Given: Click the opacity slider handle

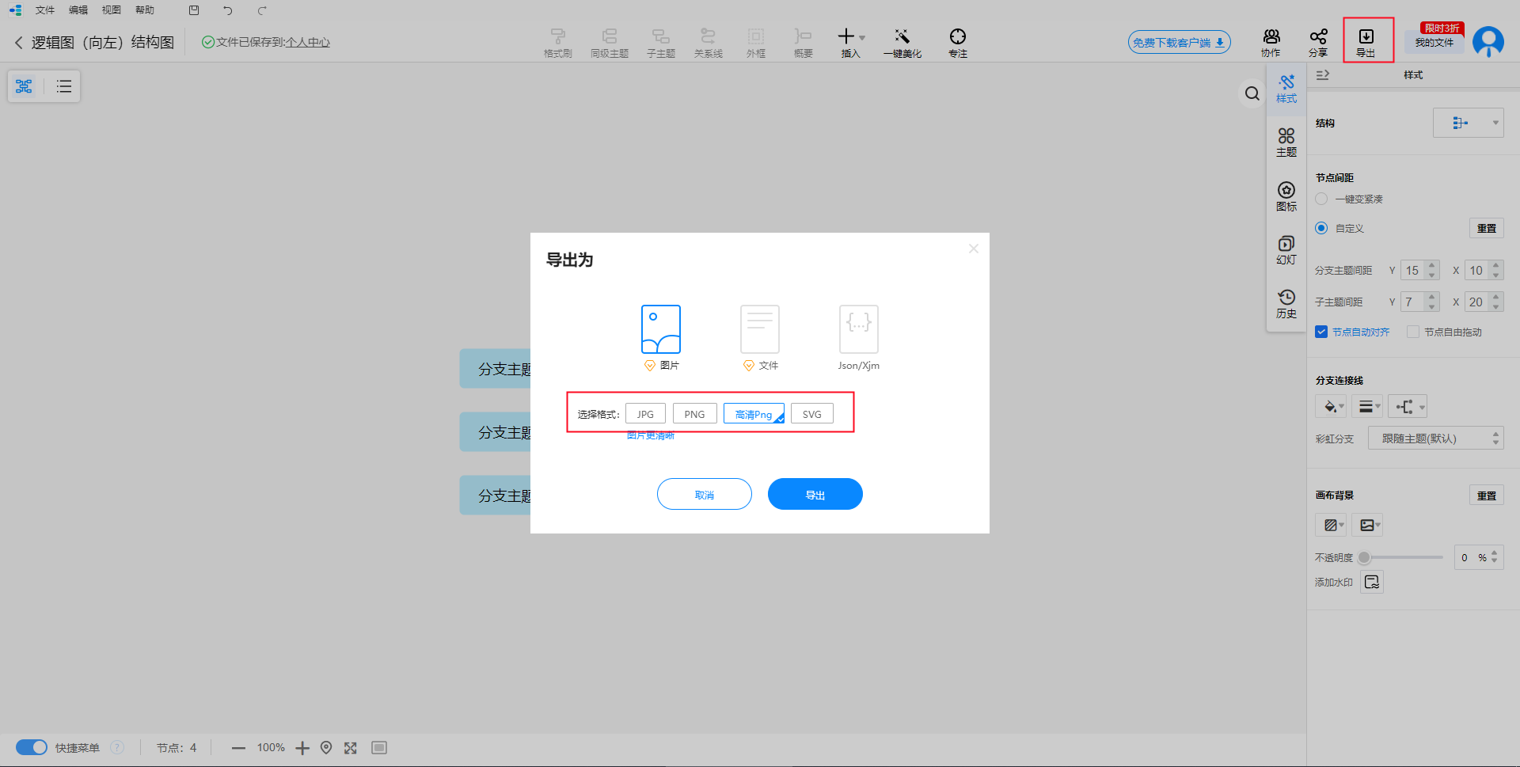Looking at the screenshot, I should pos(1364,557).
